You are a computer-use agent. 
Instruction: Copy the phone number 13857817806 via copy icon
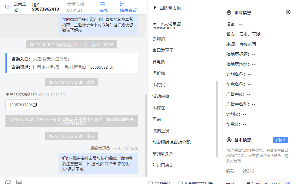(35, 105)
